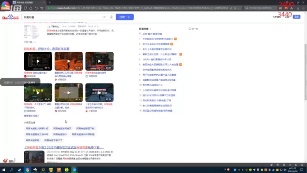Screen dimensions: 307x173
Task: Play the 03:05 video thumbnail
Action: (x=99, y=61)
